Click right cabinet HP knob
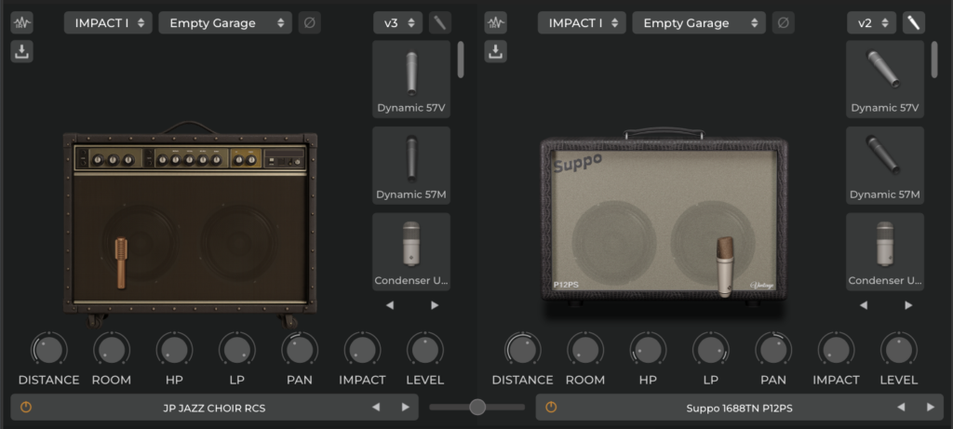The width and height of the screenshot is (953, 429). tap(648, 350)
